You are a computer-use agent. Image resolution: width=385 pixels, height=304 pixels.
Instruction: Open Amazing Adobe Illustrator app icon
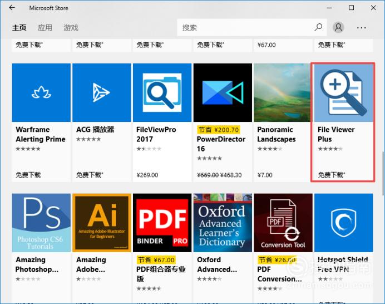tap(102, 223)
